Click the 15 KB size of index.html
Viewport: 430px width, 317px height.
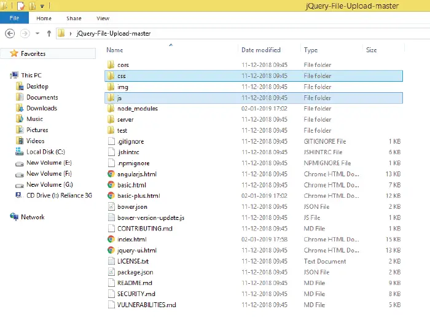393,239
